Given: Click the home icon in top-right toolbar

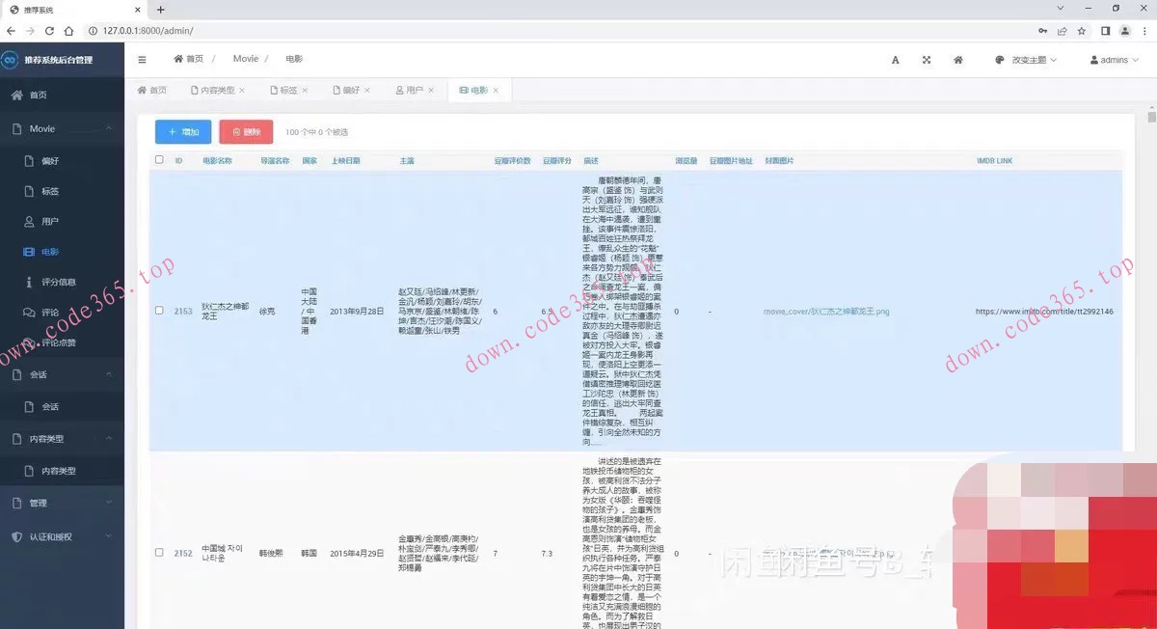Looking at the screenshot, I should point(958,60).
